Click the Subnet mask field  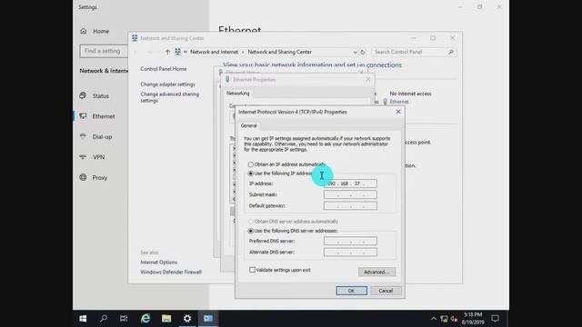[x=350, y=194]
